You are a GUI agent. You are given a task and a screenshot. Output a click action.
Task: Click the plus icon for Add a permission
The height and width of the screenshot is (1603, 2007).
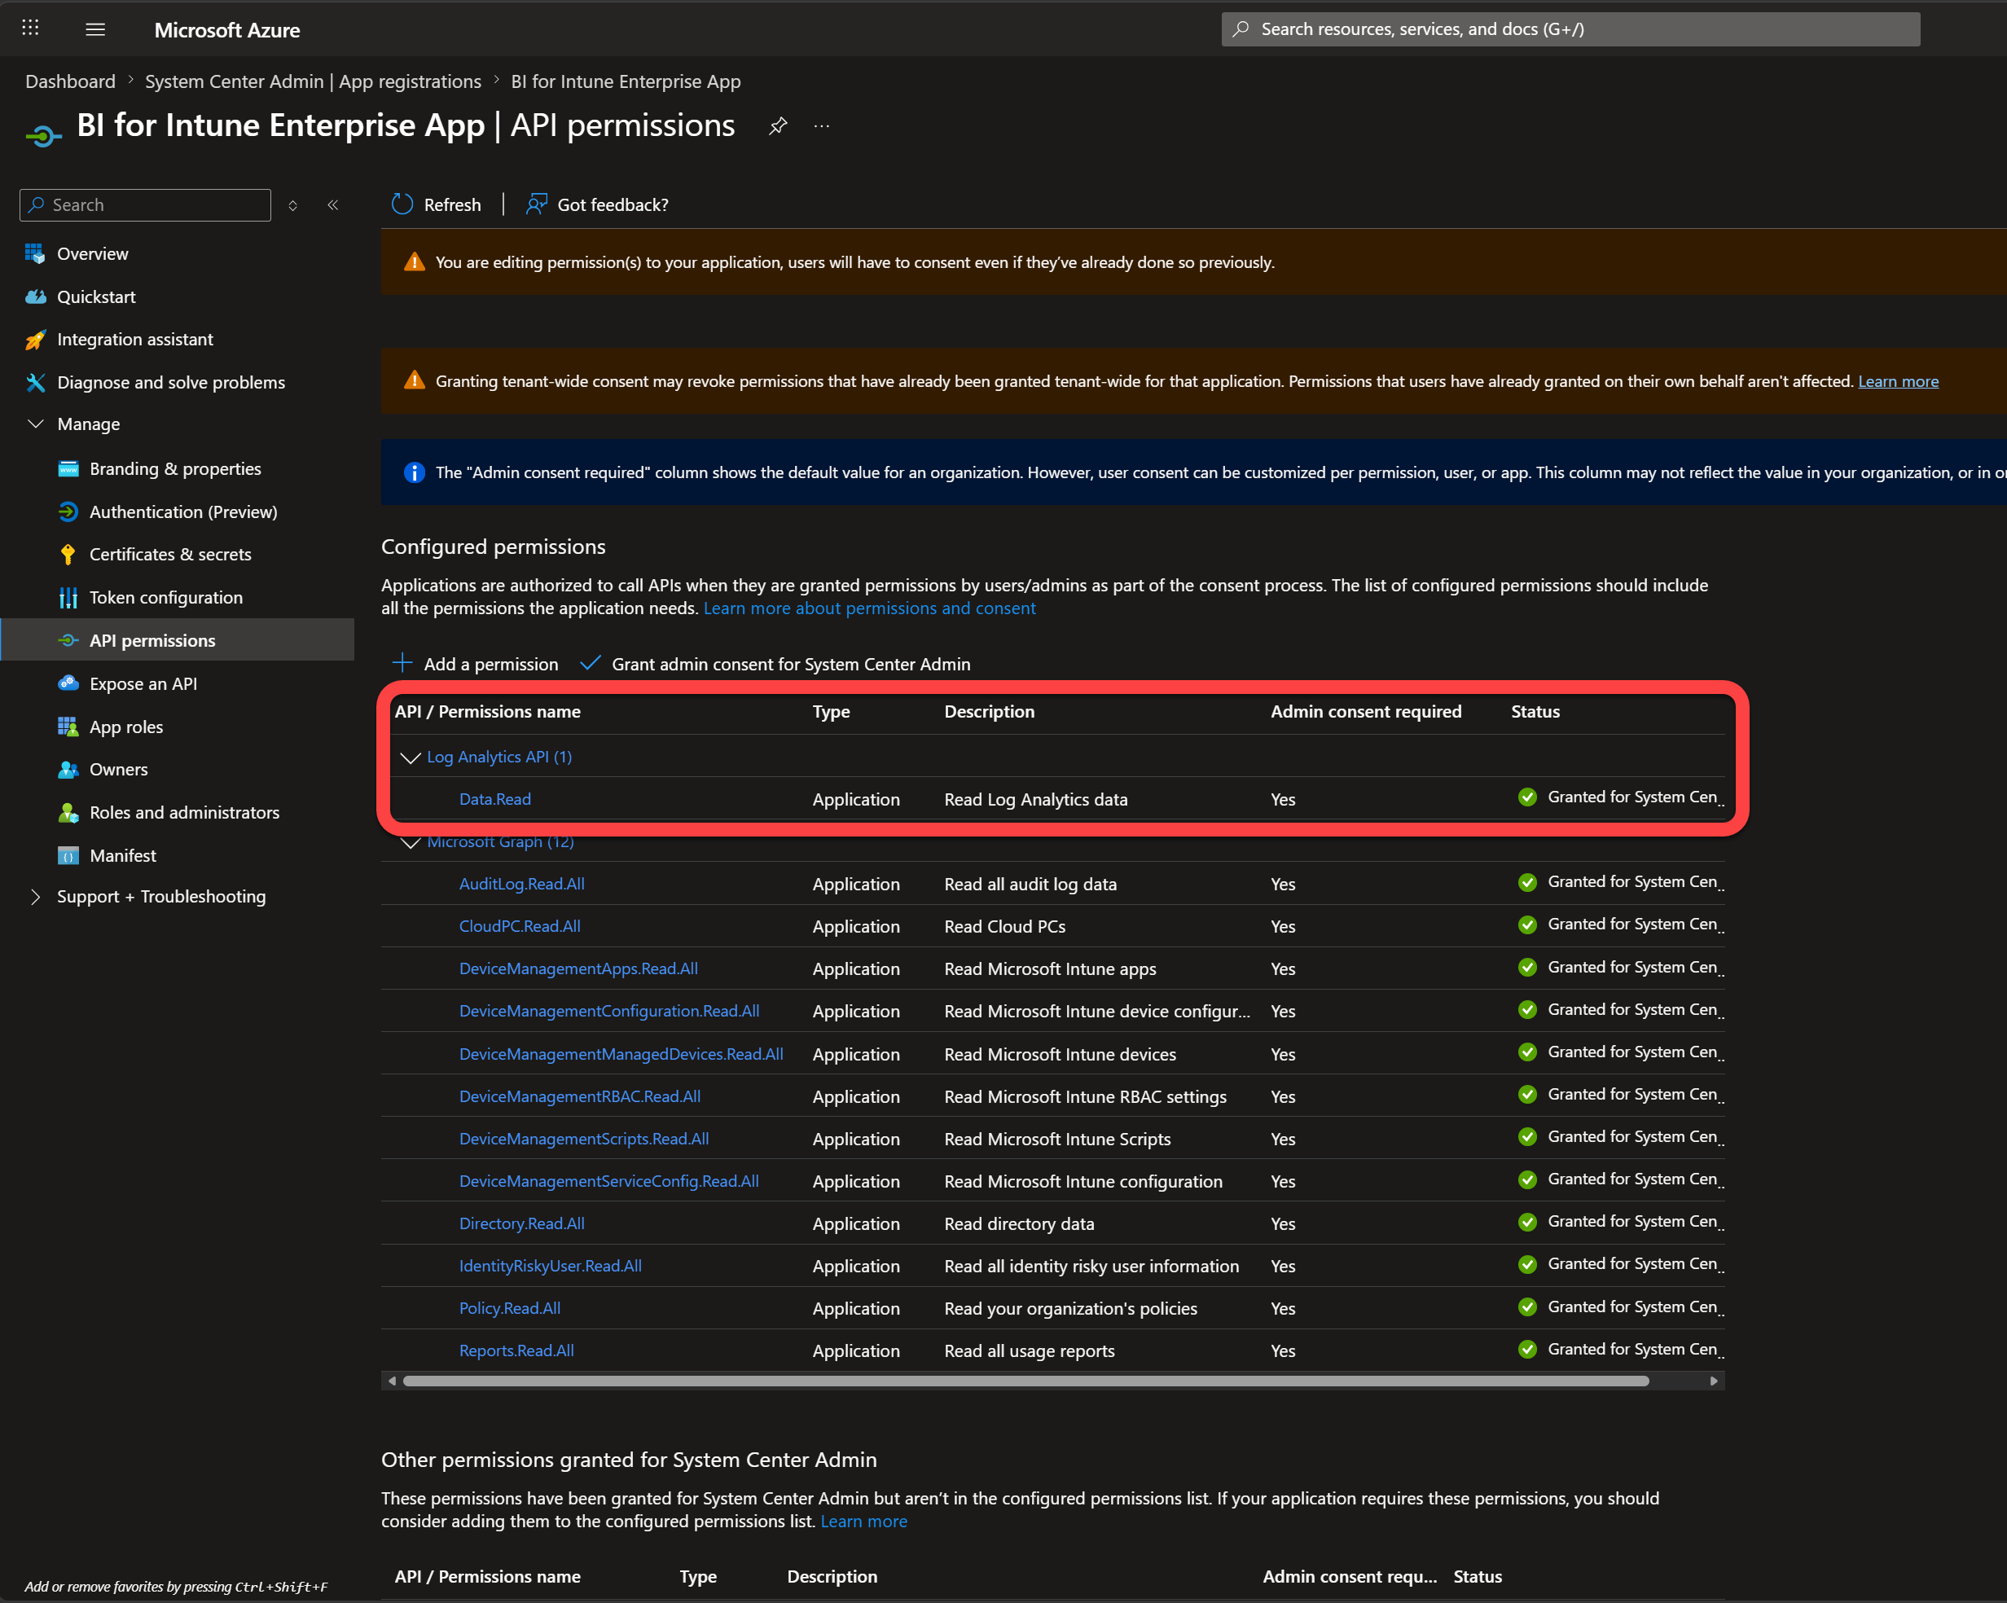pos(402,663)
